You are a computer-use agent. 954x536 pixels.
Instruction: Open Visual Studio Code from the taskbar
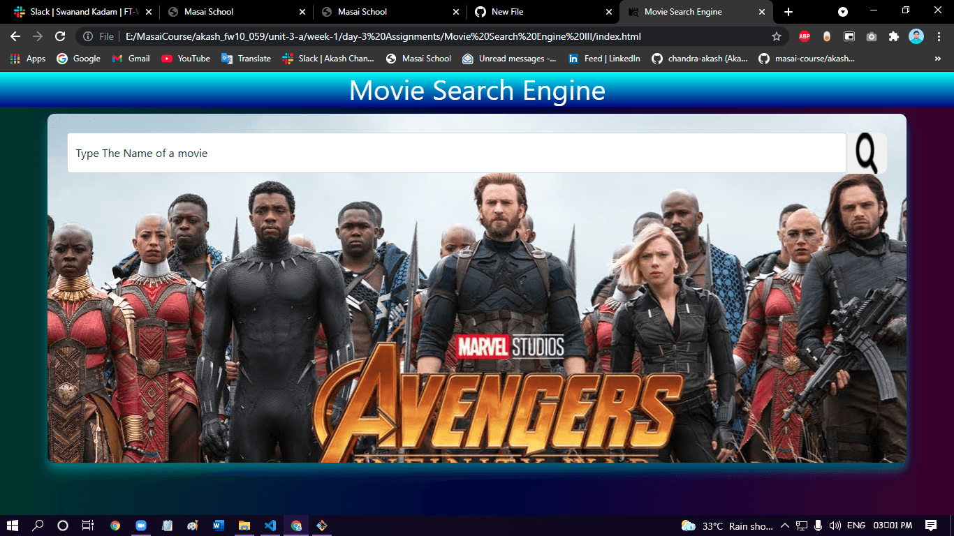click(270, 526)
